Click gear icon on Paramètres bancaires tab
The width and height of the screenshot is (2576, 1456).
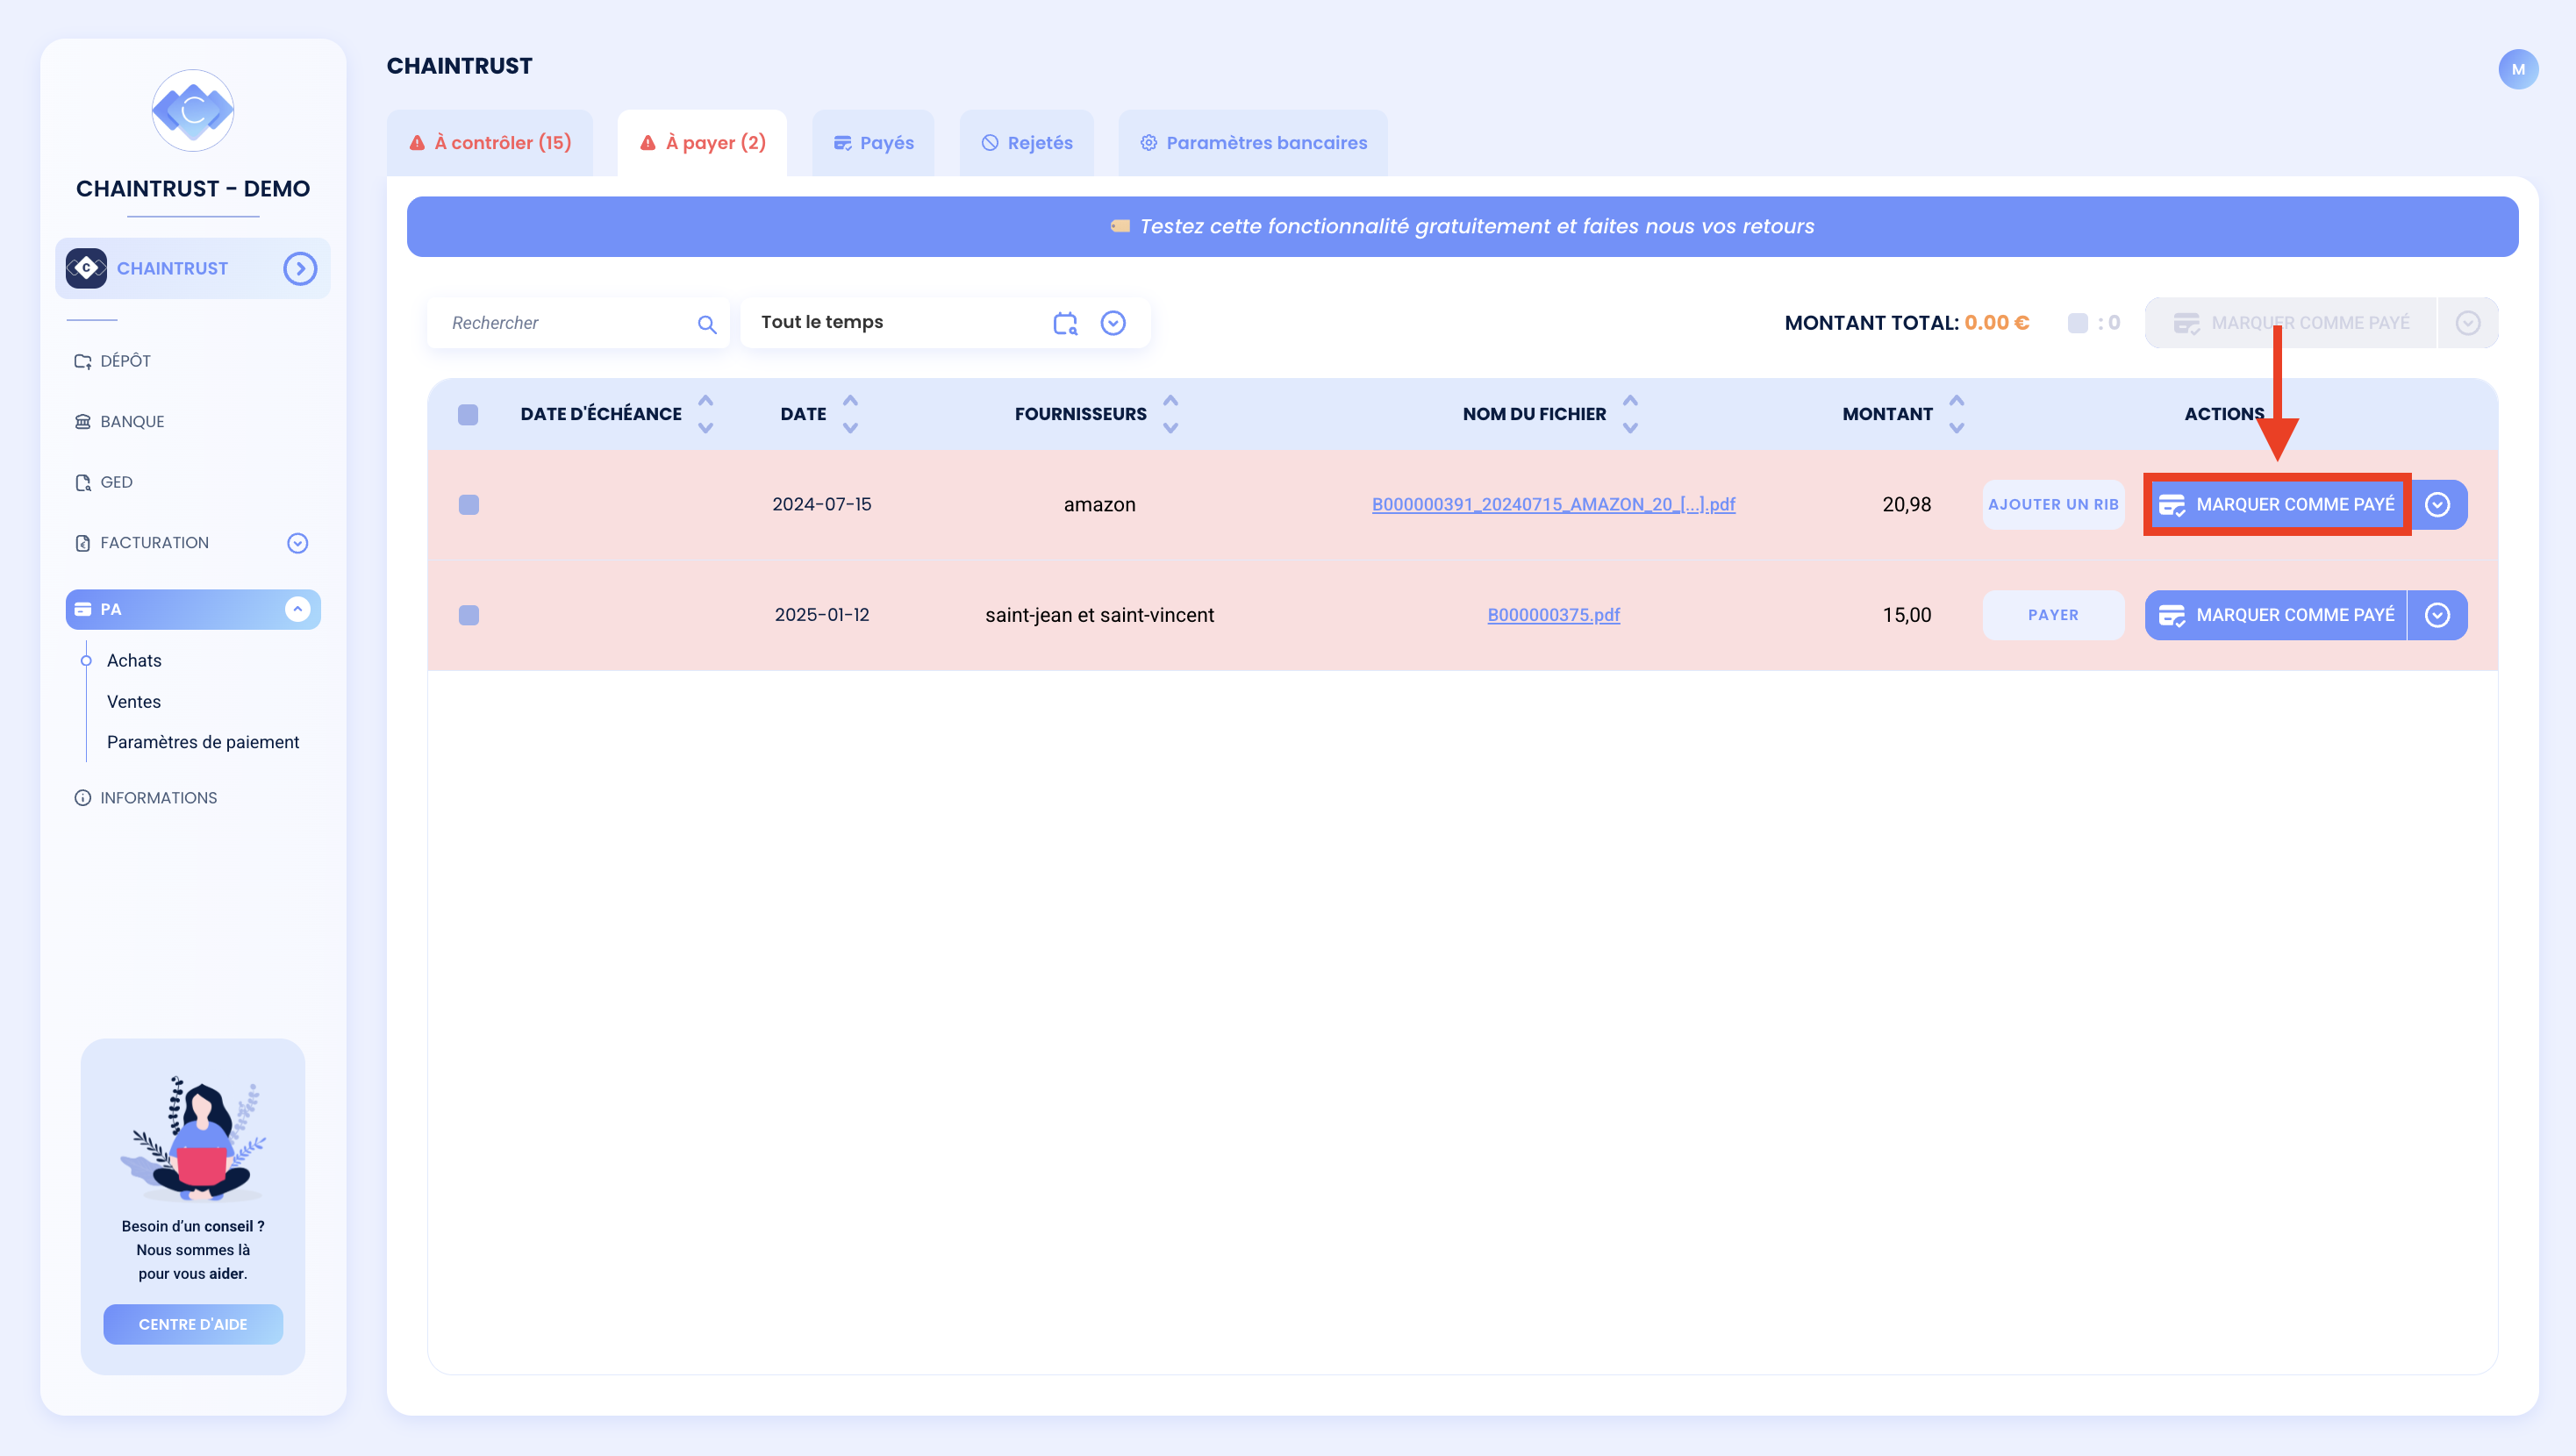pyautogui.click(x=1149, y=143)
